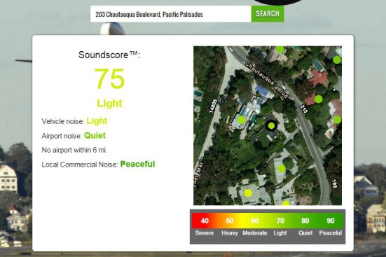This screenshot has width=386, height=257.
Task: Click green marker on blue-roofed house
Action: pyautogui.click(x=242, y=120)
